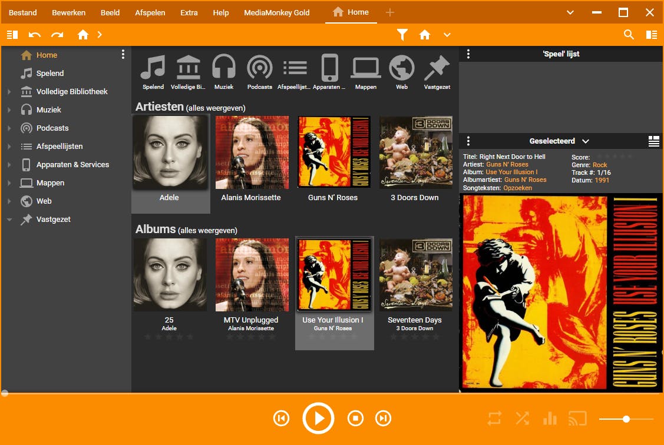Open the Beeld menu

pyautogui.click(x=110, y=13)
